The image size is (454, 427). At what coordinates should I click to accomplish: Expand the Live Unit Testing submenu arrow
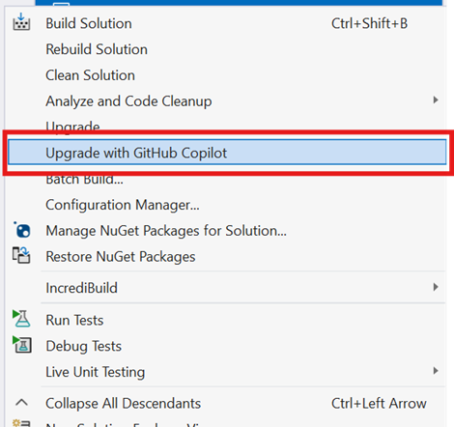[436, 371]
